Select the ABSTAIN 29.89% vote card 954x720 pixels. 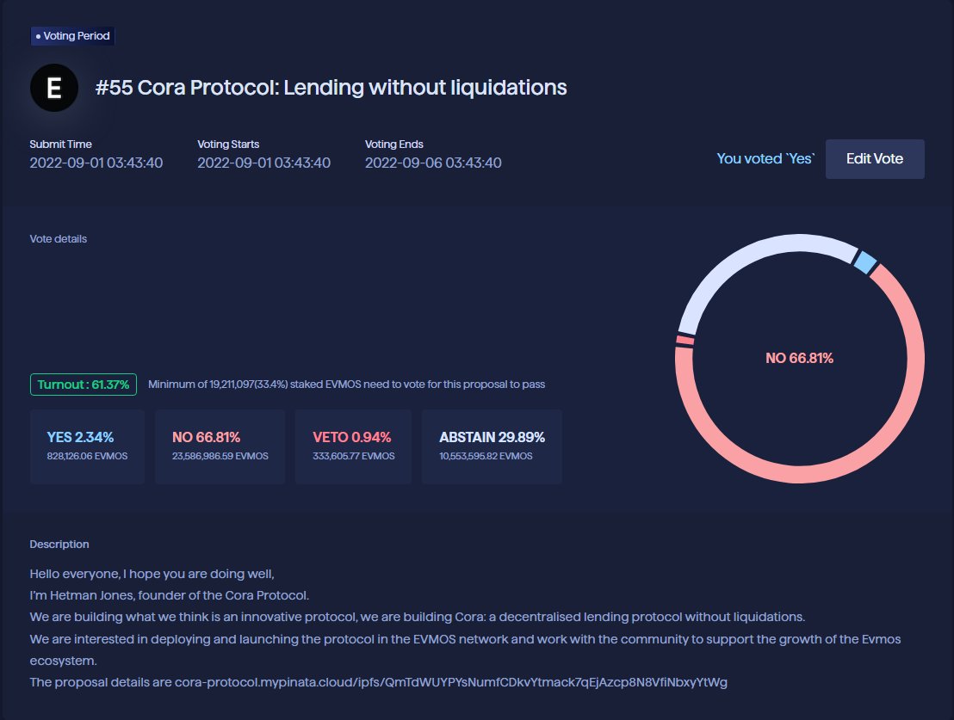(x=492, y=446)
